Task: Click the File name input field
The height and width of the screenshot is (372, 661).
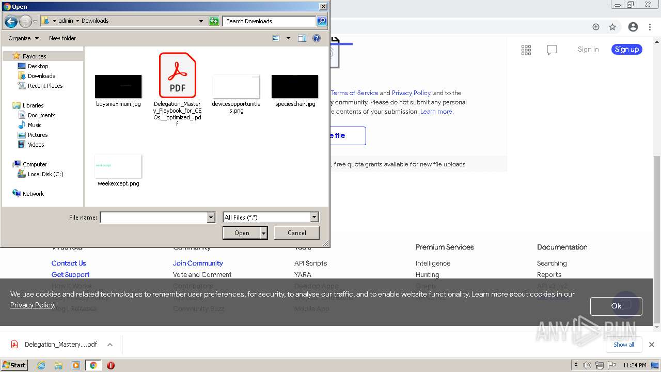Action: (x=153, y=218)
